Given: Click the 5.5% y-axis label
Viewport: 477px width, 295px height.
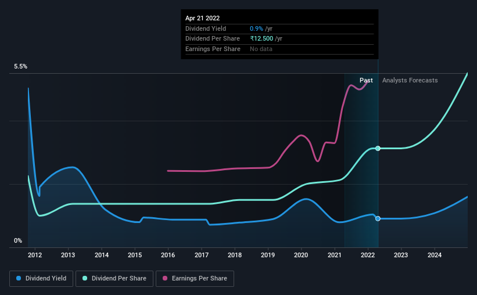Looking at the screenshot, I should pyautogui.click(x=20, y=66).
